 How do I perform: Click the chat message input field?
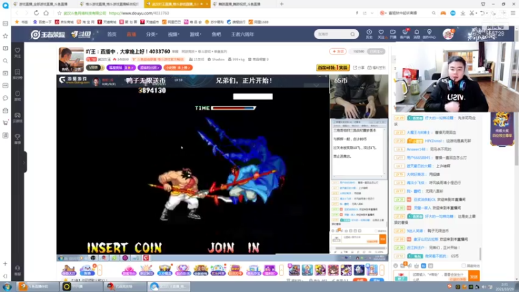pos(439,276)
